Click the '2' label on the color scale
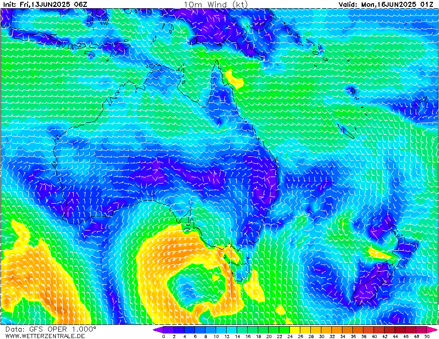The width and height of the screenshot is (439, 339). (x=174, y=336)
